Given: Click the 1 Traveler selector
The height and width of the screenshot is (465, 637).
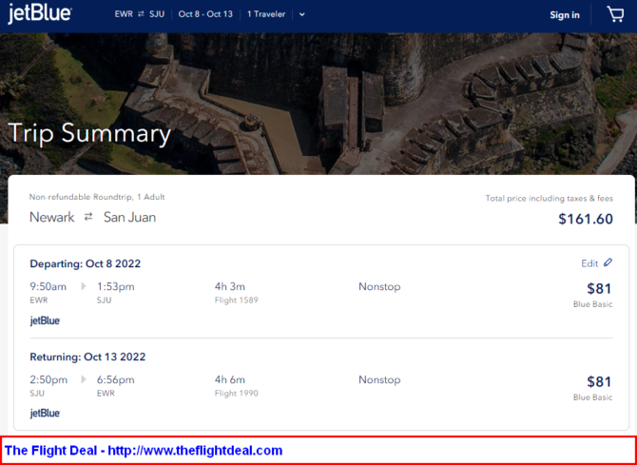Looking at the screenshot, I should [266, 14].
